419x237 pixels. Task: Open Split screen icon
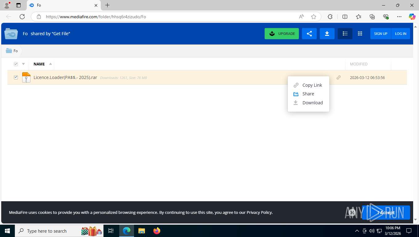345,17
